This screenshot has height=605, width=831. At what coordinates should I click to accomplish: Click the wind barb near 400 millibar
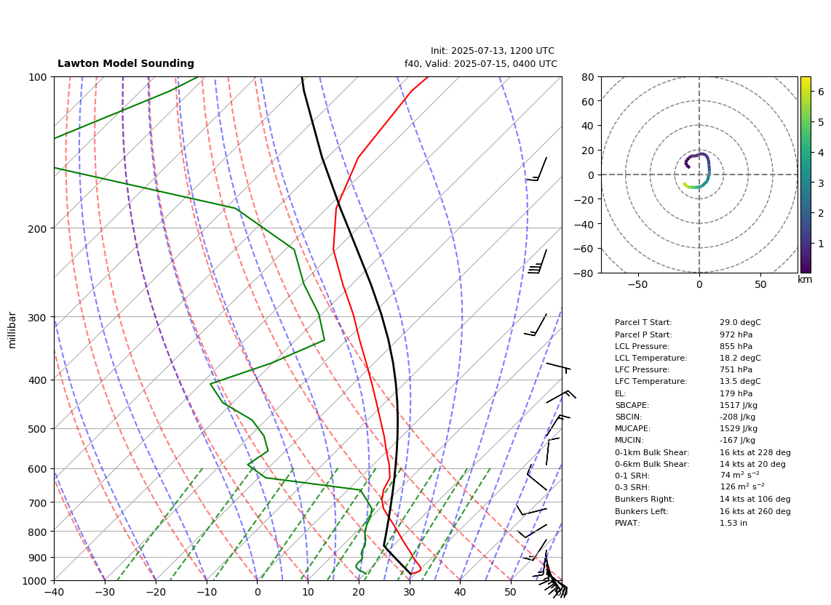[x=559, y=366]
